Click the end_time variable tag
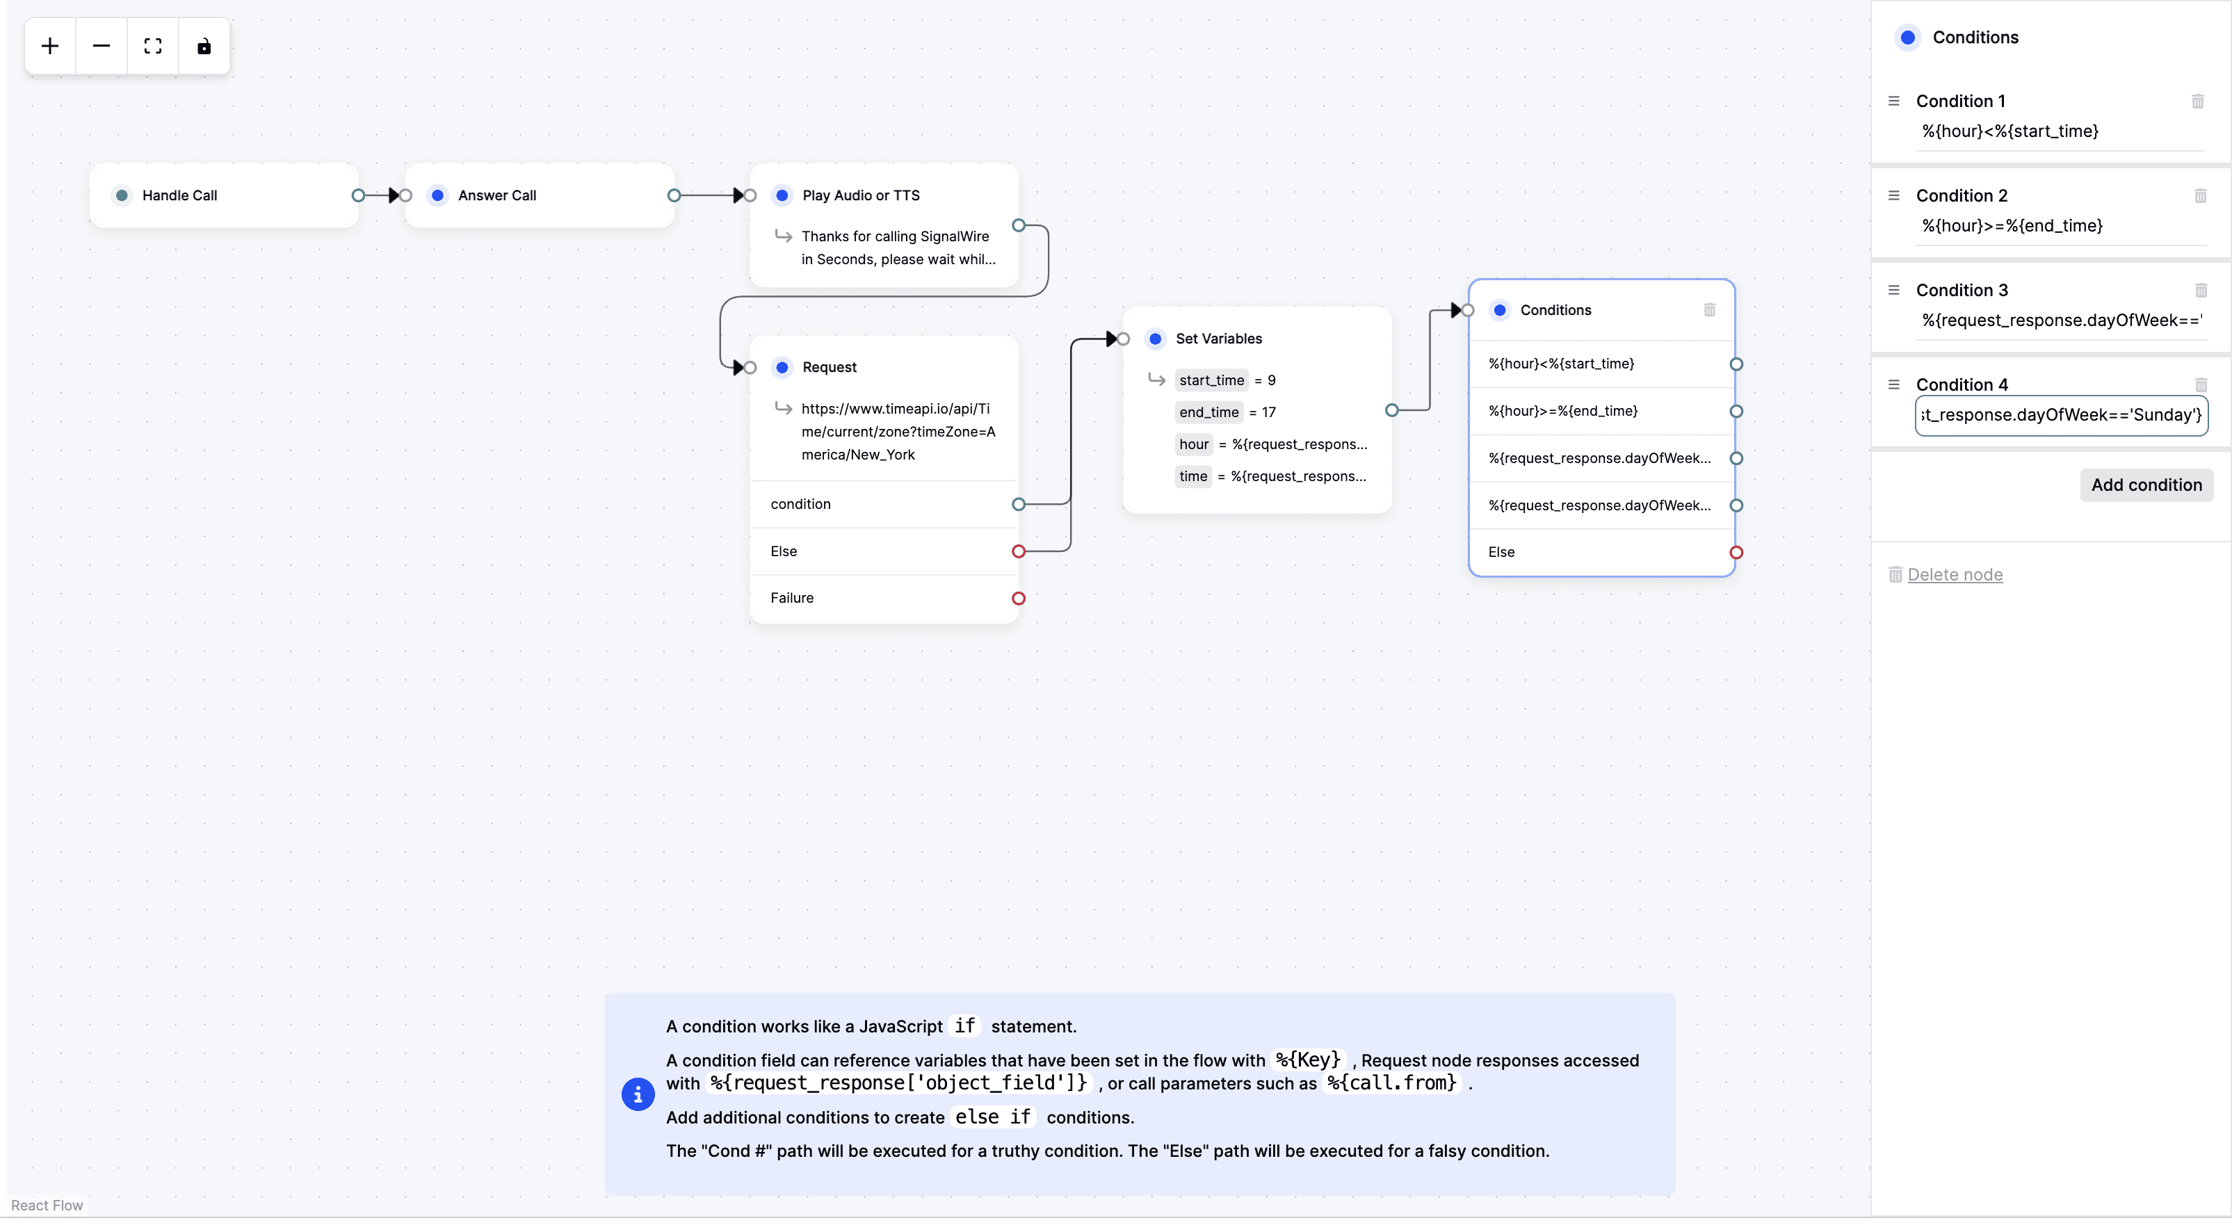2232x1225 pixels. tap(1208, 412)
